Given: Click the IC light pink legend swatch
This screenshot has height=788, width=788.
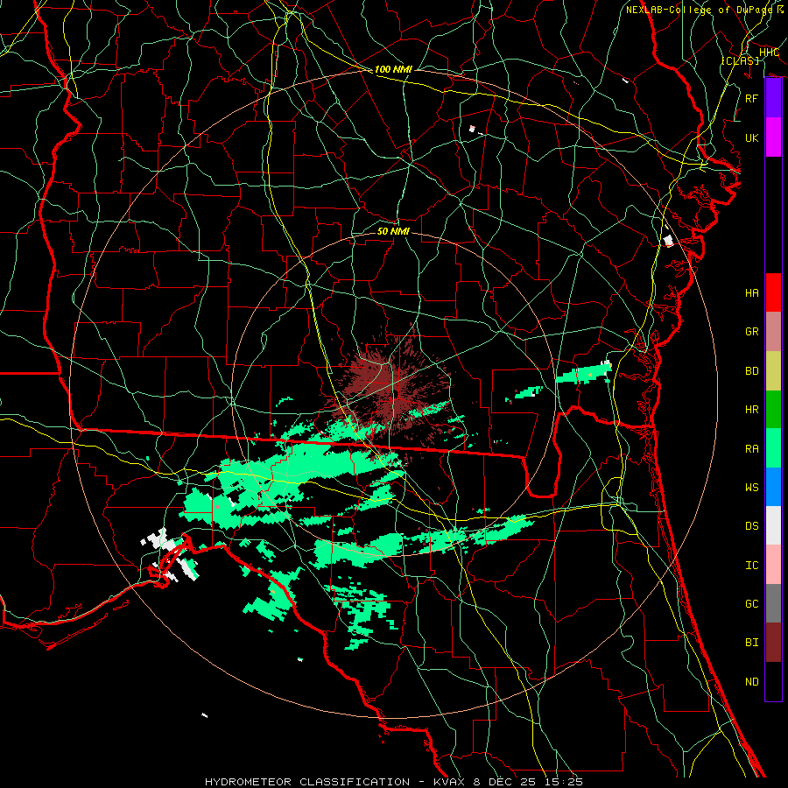Looking at the screenshot, I should tap(773, 565).
